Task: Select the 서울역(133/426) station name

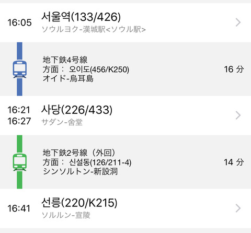Action: coord(81,17)
